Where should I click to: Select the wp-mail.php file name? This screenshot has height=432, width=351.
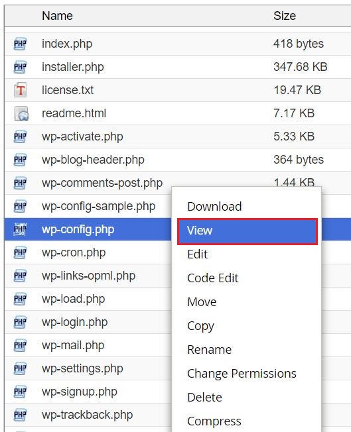[73, 345]
